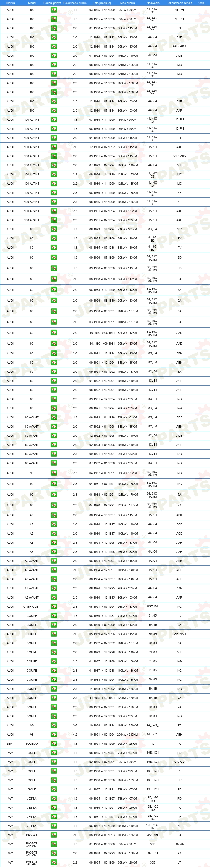210x867 pixels.
Task: Click the 05.1991 -> 03.1999 production dates cell
Action: (102, 743)
